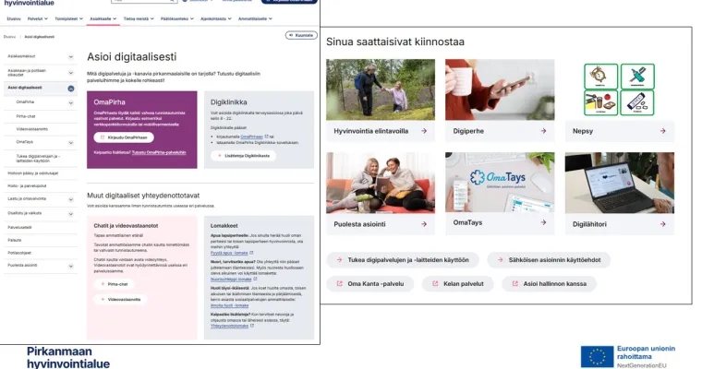Click the EU flag logo
The height and width of the screenshot is (369, 702).
point(597,356)
